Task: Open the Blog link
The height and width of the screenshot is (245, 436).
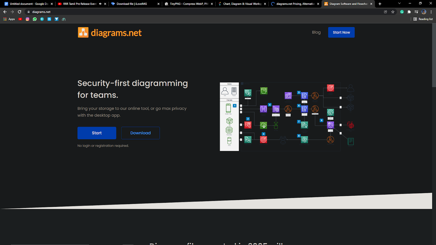Action: [x=316, y=32]
